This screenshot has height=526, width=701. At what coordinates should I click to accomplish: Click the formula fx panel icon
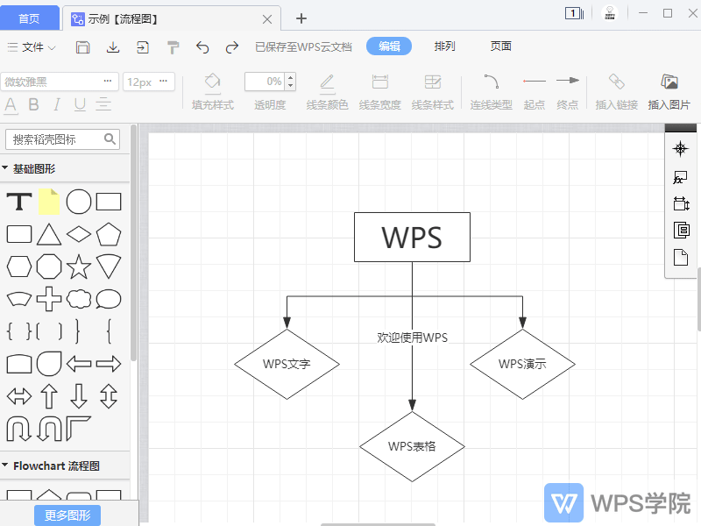681,177
